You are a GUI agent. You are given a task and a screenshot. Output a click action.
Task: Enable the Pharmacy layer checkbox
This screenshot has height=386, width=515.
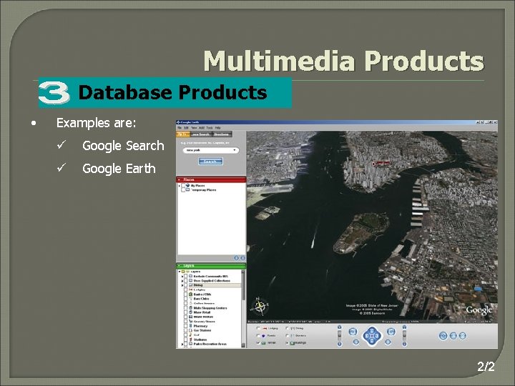185,326
